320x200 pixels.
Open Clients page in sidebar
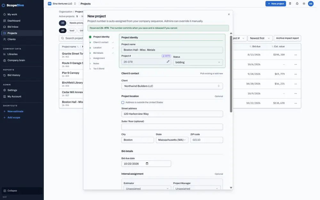(x=22, y=39)
